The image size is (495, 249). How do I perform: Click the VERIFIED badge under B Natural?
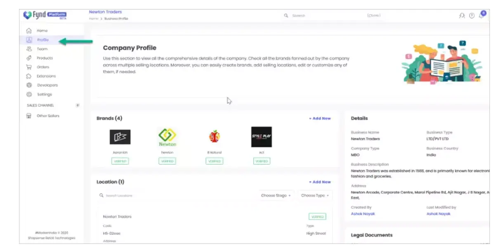point(214,161)
